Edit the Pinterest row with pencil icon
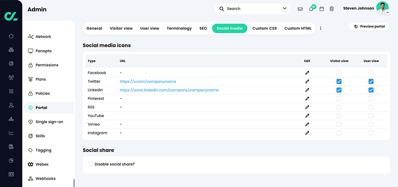Image resolution: width=398 pixels, height=187 pixels. click(x=307, y=99)
